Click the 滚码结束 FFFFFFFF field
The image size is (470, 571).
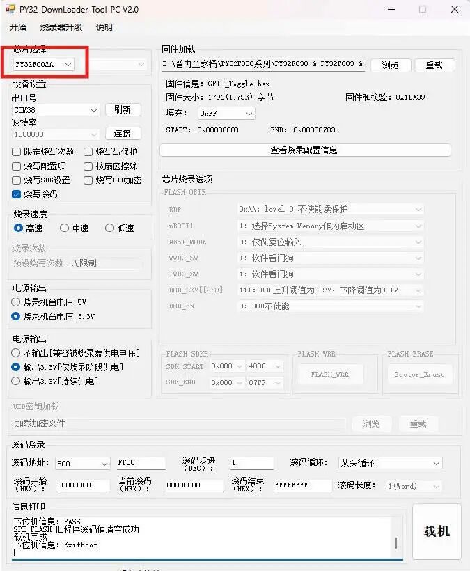coord(302,485)
